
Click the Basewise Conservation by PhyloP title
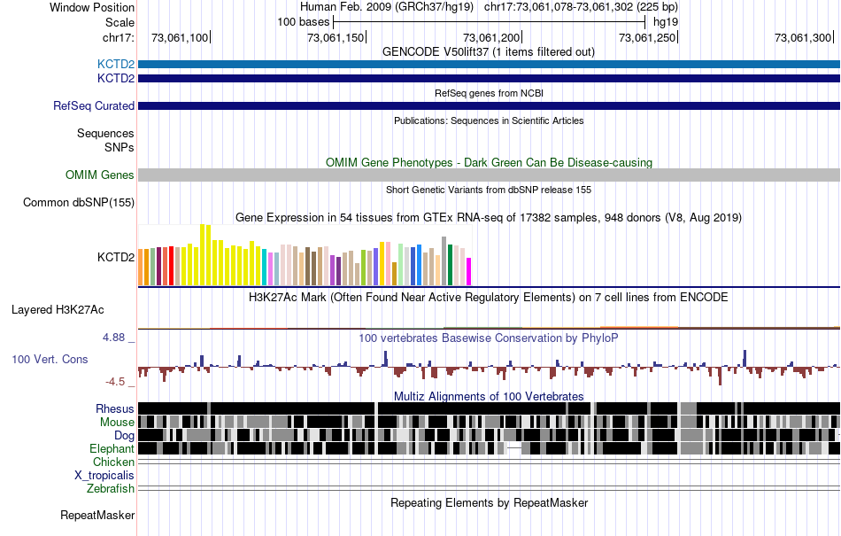[488, 338]
